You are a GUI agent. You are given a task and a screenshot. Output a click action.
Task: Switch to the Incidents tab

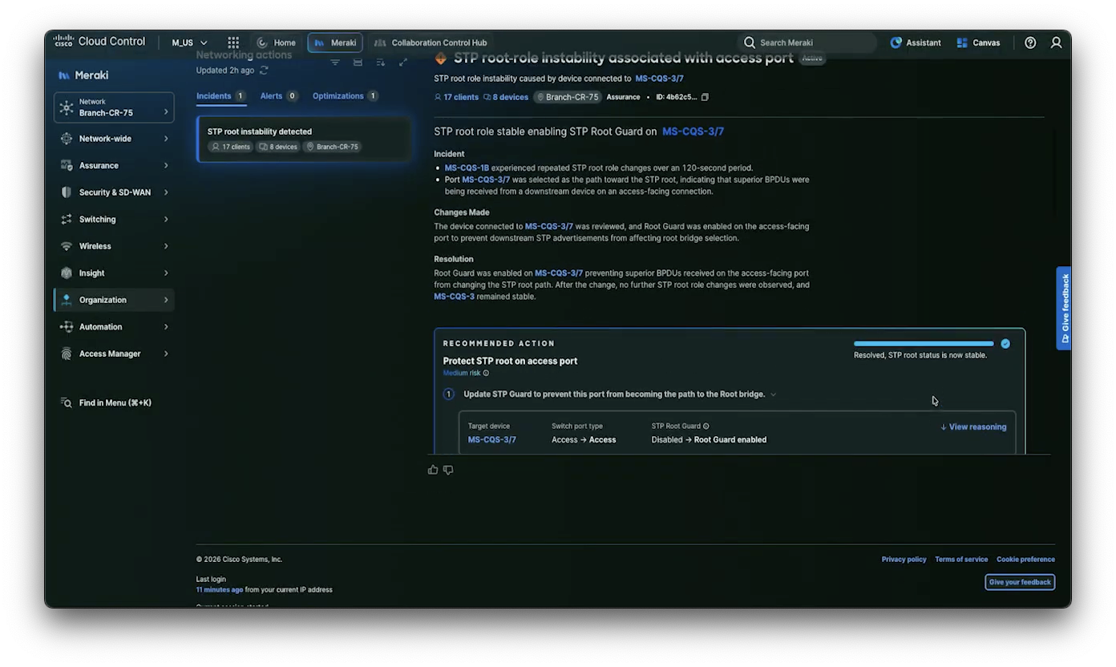click(220, 96)
